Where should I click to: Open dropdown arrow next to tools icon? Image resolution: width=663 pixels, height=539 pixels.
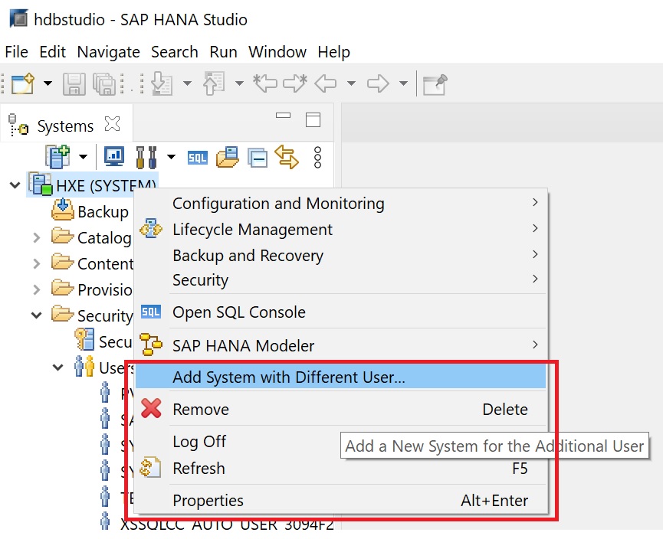171,158
